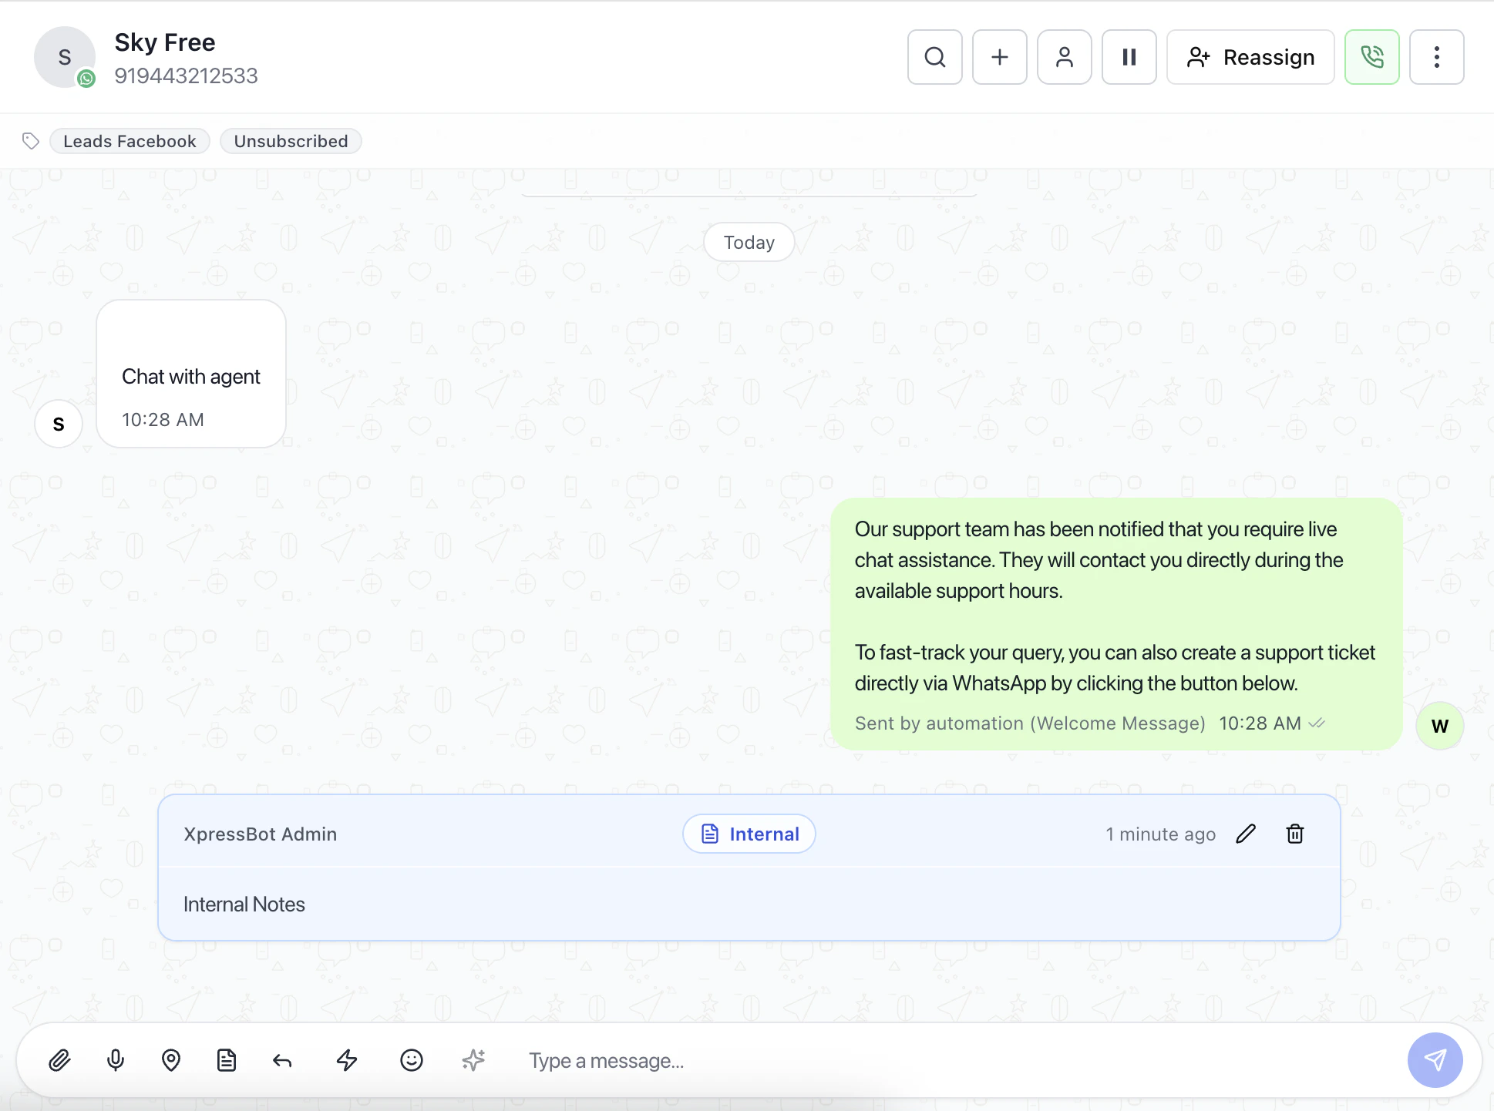Select the Leads Facebook tag

pyautogui.click(x=130, y=141)
